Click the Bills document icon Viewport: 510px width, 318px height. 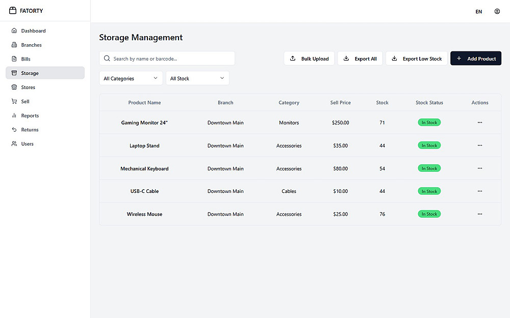click(14, 59)
